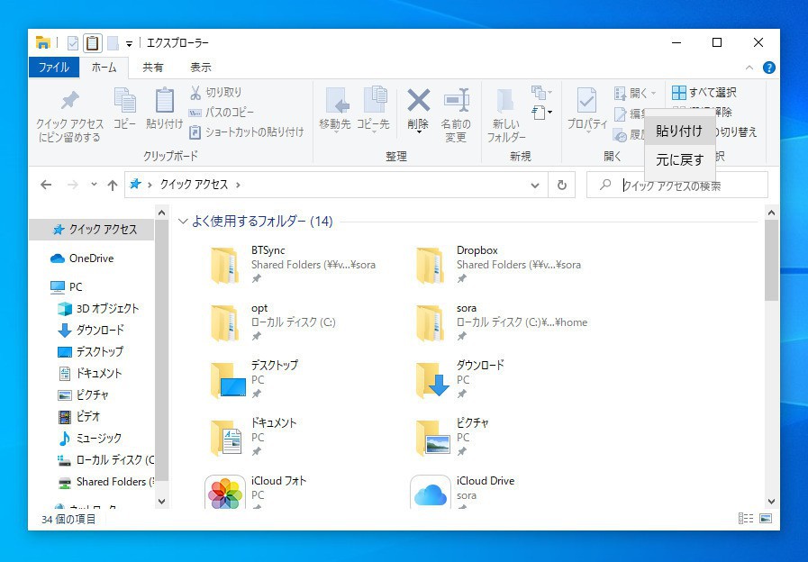This screenshot has width=808, height=562.
Task: Click the navigation pane scroll down arrow
Action: (x=162, y=502)
